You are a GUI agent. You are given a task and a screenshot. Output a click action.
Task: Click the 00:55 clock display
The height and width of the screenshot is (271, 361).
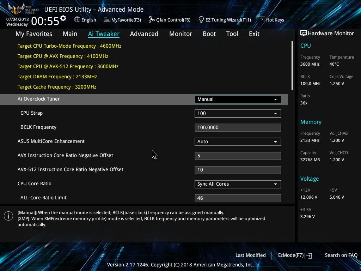tap(45, 21)
